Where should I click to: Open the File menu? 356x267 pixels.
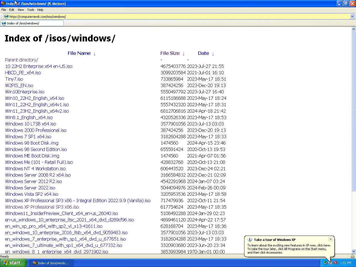point(4,10)
